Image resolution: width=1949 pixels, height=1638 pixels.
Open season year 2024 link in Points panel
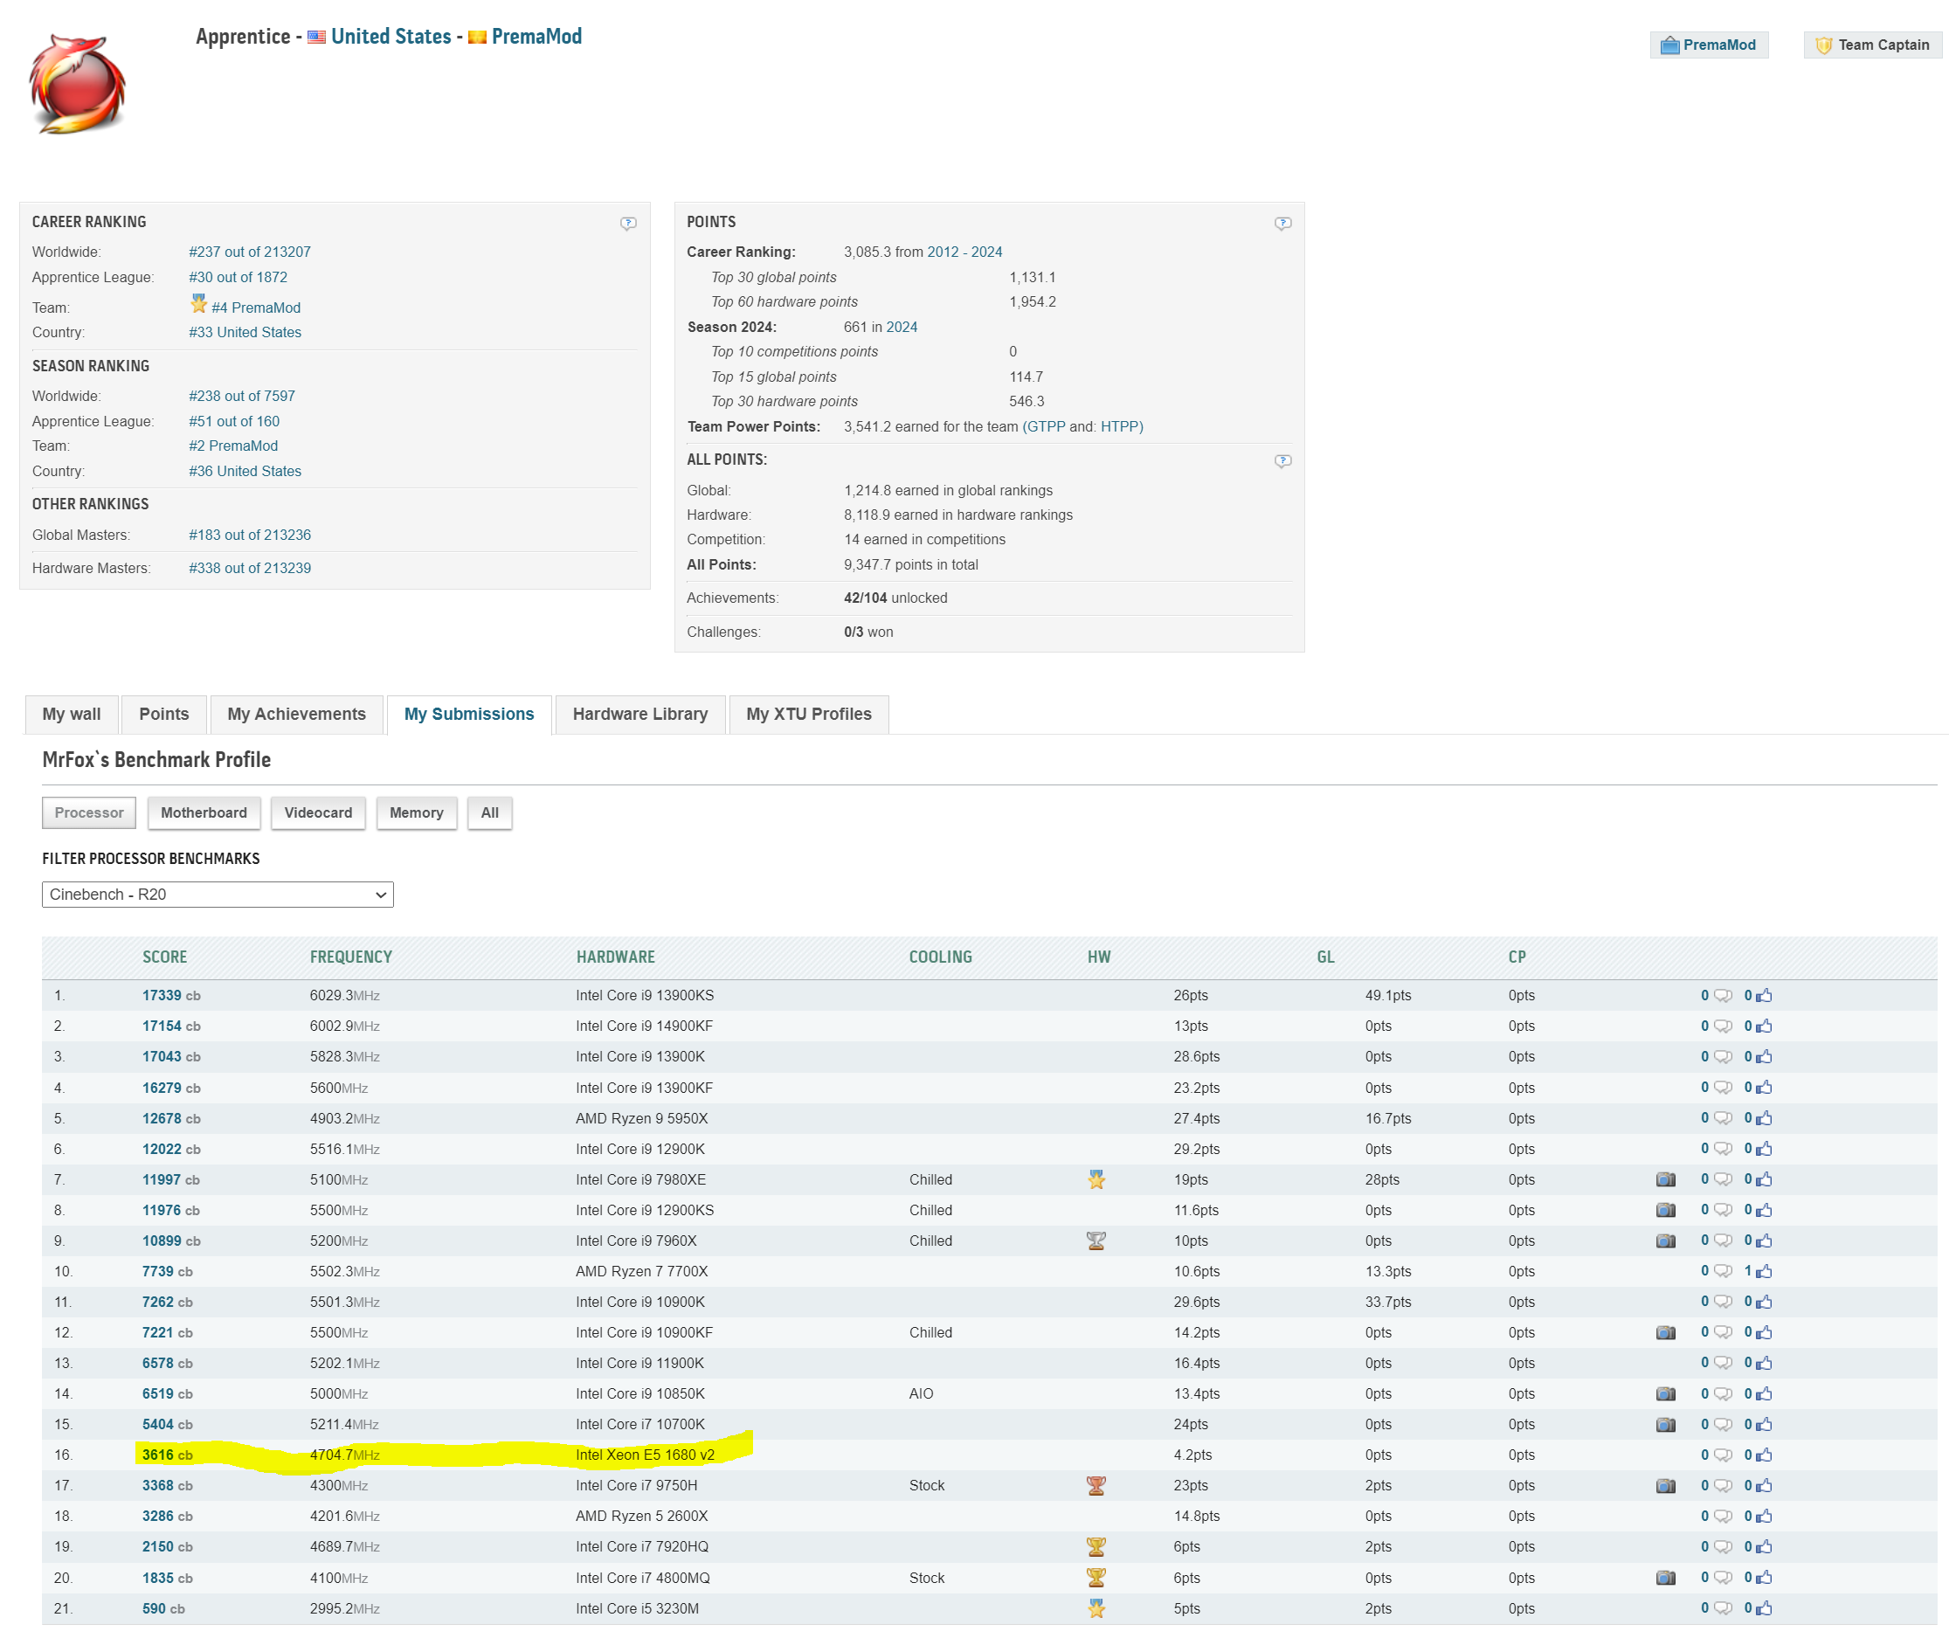coord(902,327)
